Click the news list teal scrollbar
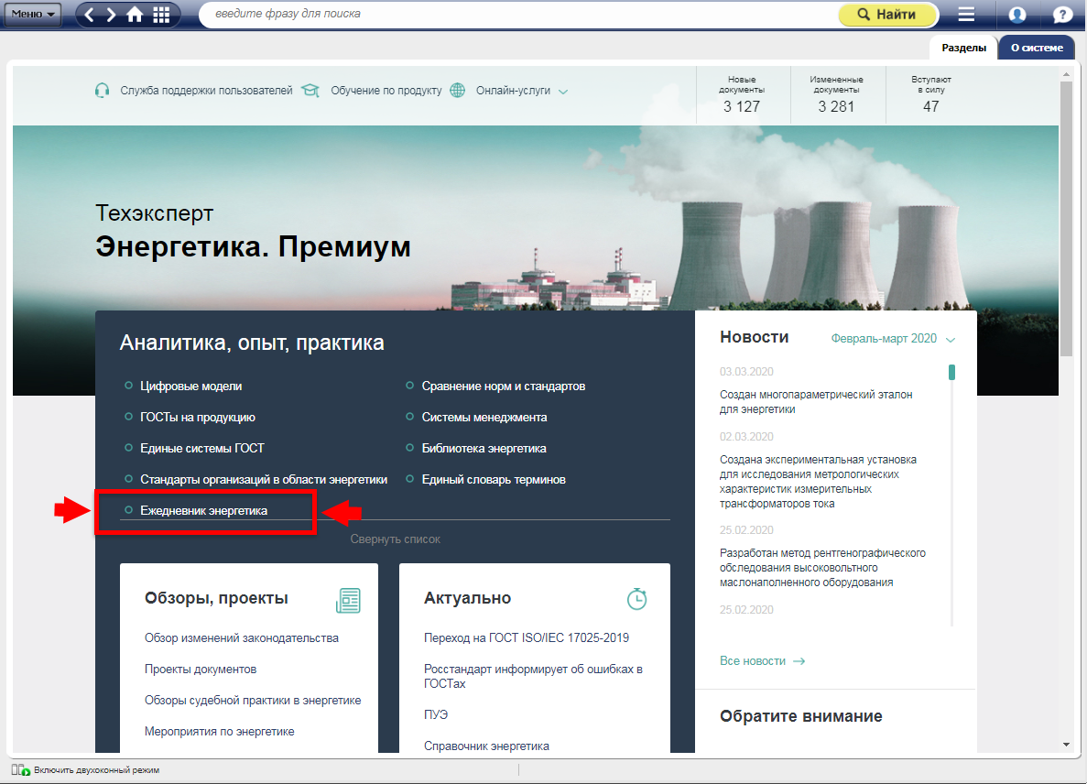This screenshot has height=784, width=1087. point(951,372)
